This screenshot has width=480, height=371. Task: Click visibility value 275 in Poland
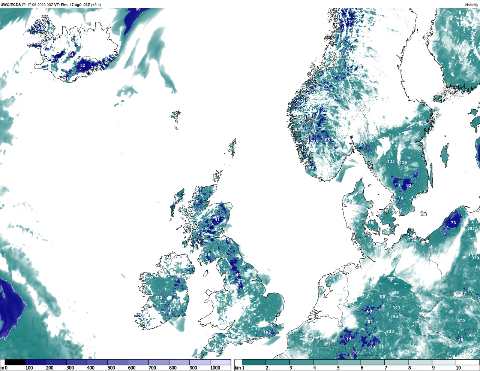click(x=461, y=320)
